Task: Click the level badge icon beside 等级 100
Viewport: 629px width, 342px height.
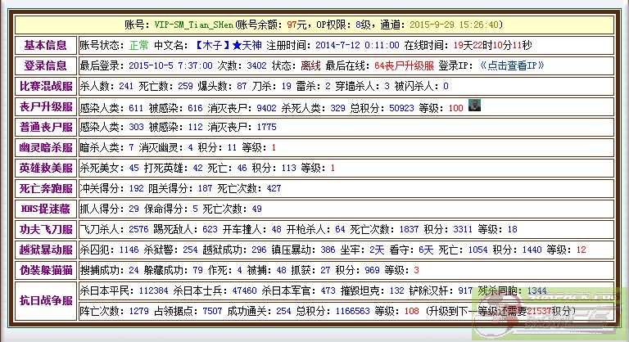Action: 474,105
